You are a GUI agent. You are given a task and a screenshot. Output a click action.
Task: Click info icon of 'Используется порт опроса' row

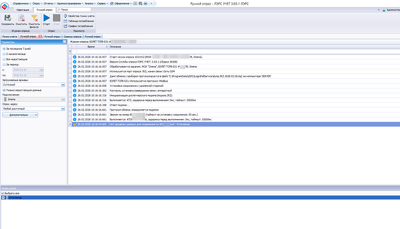[x=74, y=72]
